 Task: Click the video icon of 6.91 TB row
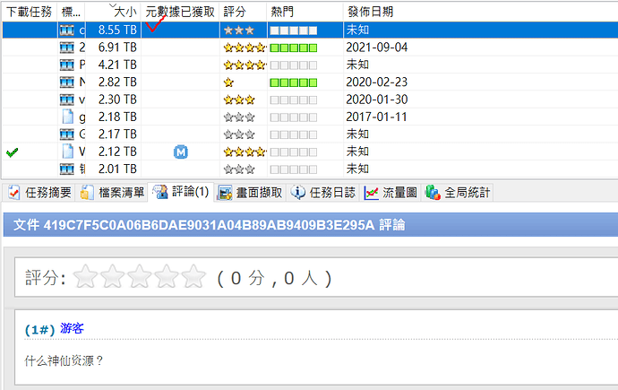click(66, 48)
